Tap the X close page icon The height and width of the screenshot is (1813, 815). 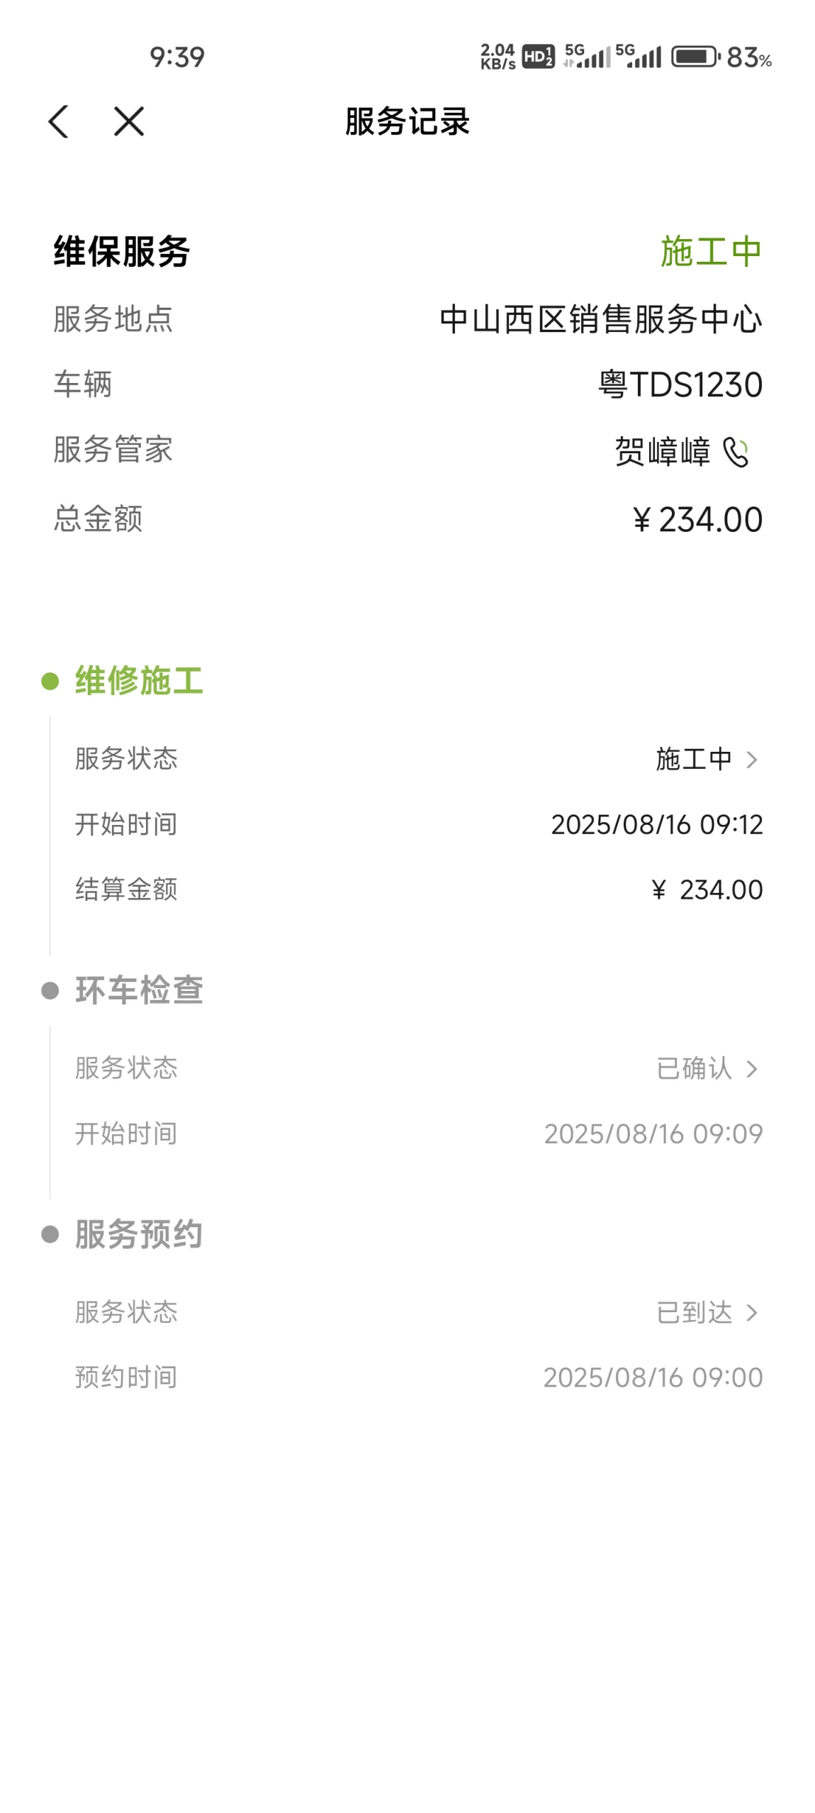pos(128,121)
